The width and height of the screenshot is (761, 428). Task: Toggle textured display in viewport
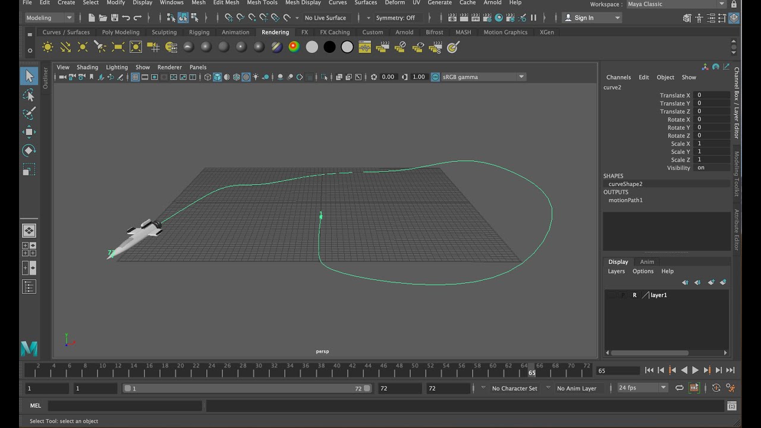tap(246, 77)
